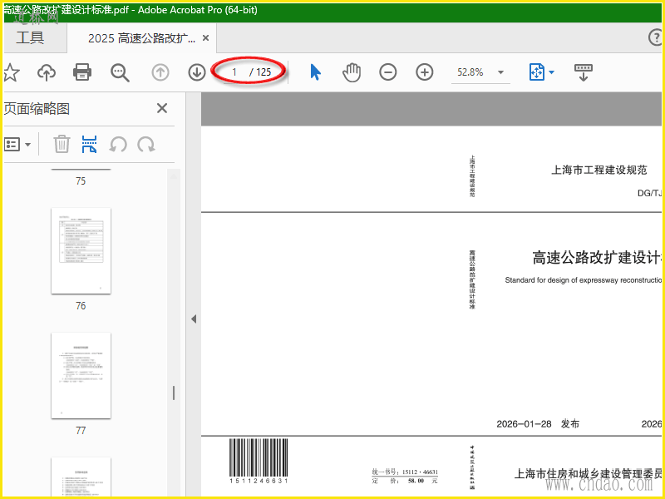Choose the selection arrow tool
The height and width of the screenshot is (499, 665).
pyautogui.click(x=315, y=72)
